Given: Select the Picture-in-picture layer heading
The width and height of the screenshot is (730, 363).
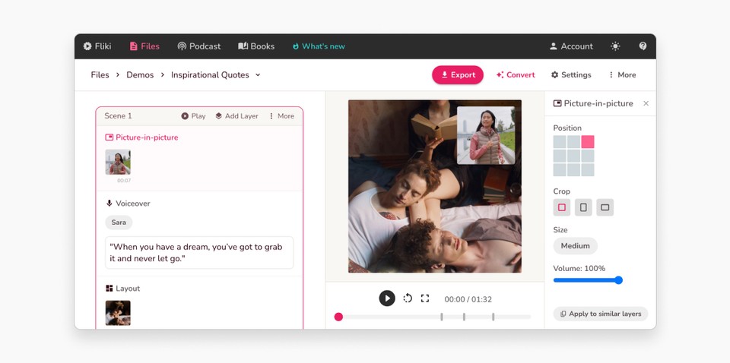Looking at the screenshot, I should tap(142, 137).
